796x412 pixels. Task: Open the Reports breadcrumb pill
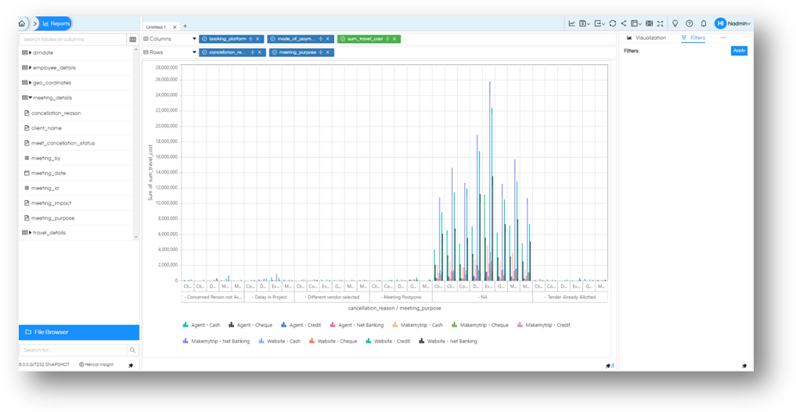56,23
